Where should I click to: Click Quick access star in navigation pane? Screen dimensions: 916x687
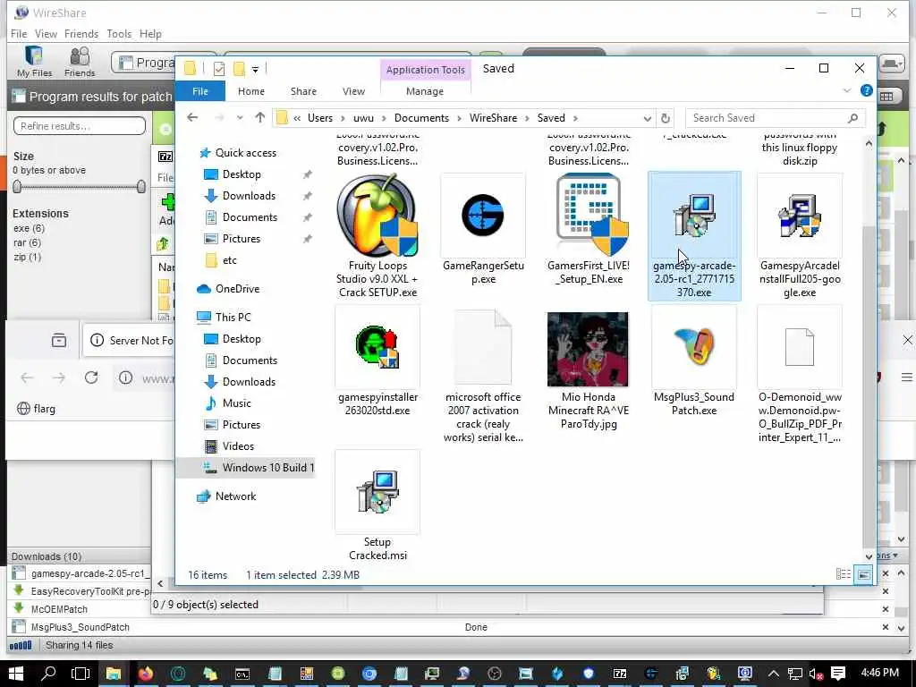click(x=205, y=153)
